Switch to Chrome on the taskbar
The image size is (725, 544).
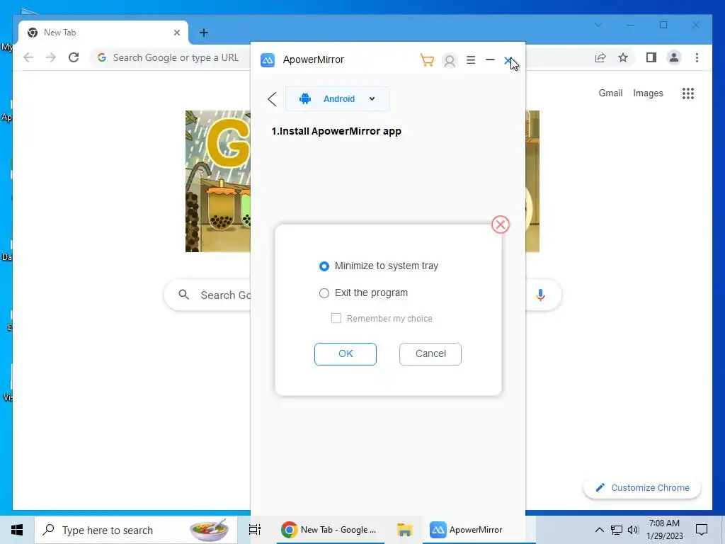330,530
